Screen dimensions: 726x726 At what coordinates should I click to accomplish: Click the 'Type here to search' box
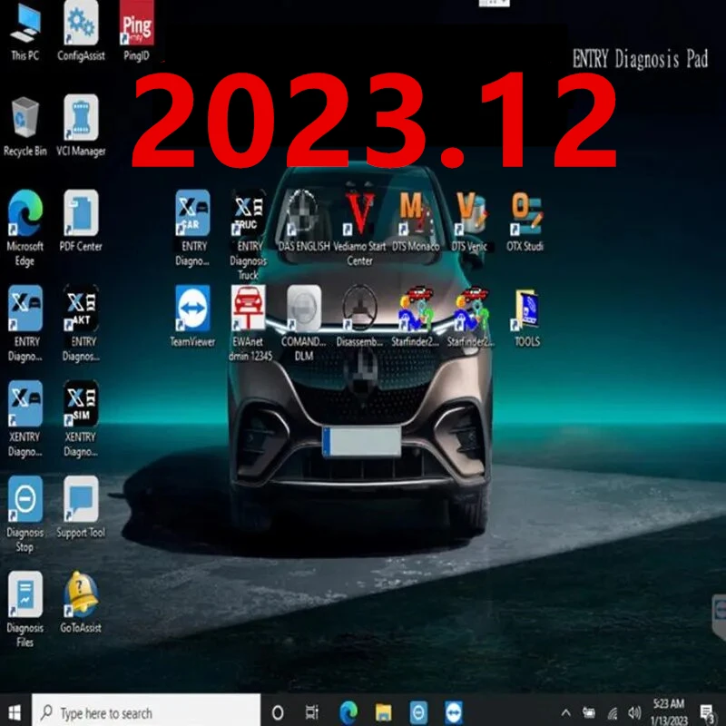(x=146, y=712)
